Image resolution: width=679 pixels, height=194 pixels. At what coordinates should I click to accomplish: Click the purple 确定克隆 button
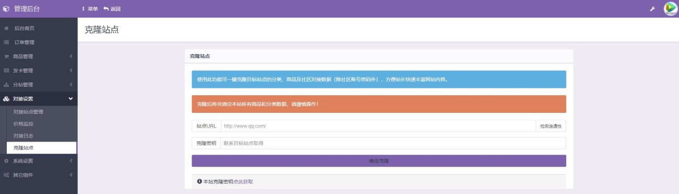pos(379,161)
